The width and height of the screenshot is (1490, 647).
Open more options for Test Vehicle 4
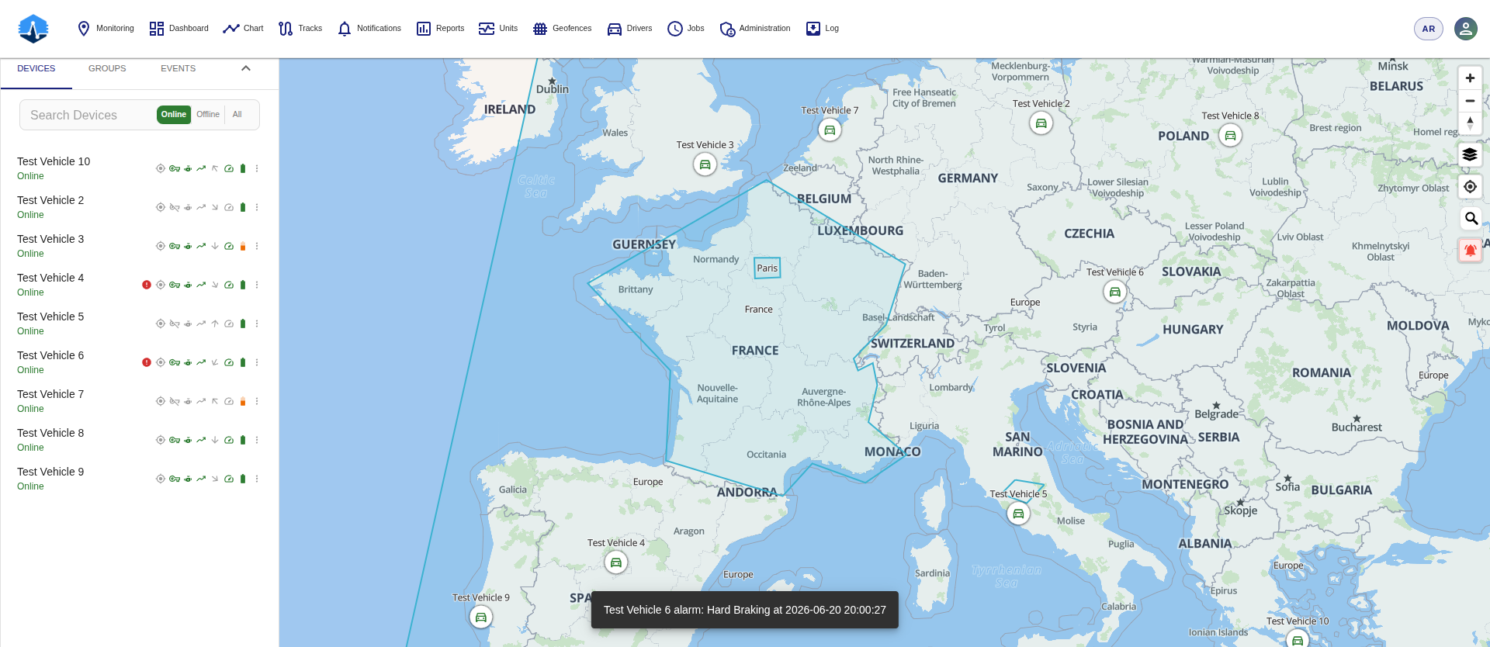257,285
